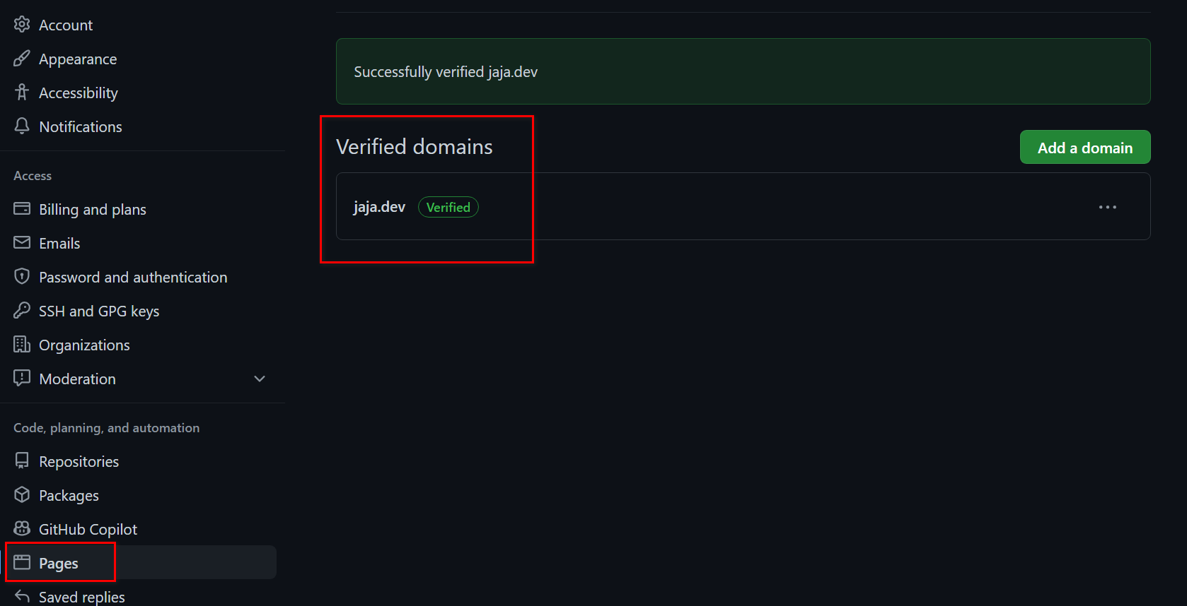
Task: Click the Password shield icon
Action: [22, 277]
